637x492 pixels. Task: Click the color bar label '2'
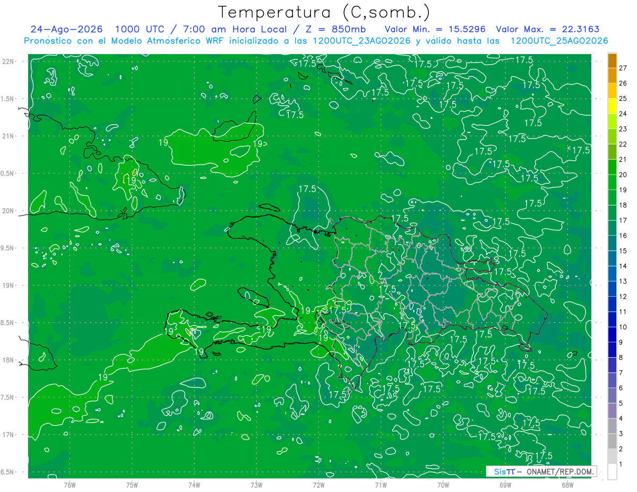(621, 449)
